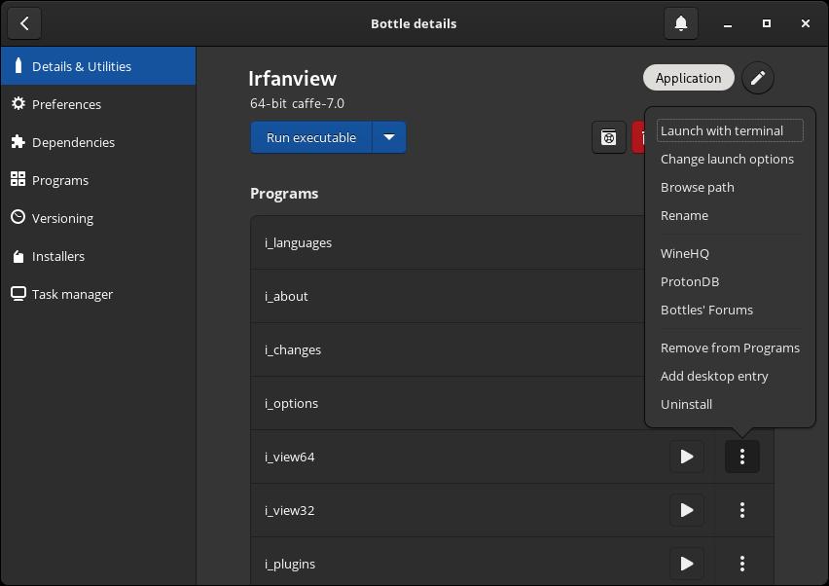Choose Remove from Programs
The width and height of the screenshot is (829, 586).
click(x=730, y=348)
